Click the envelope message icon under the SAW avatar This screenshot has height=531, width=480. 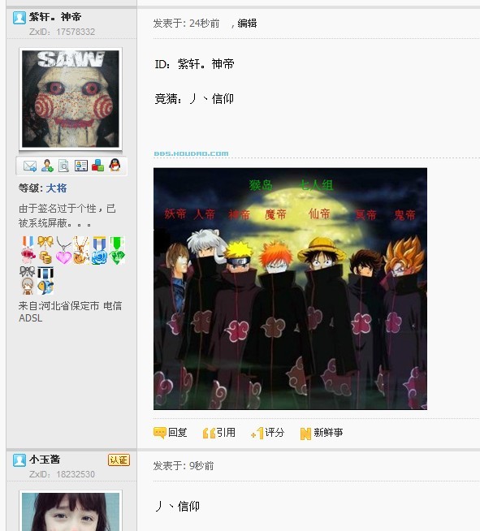click(x=30, y=166)
